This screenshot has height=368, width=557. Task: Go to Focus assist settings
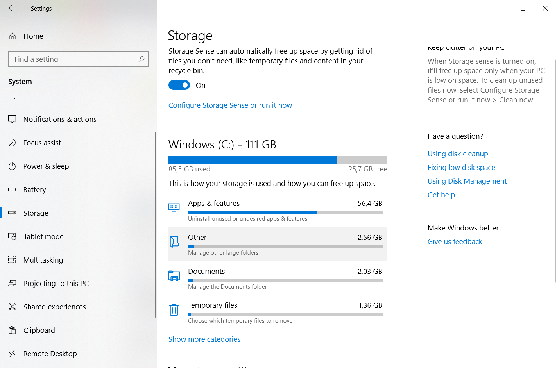coord(77,143)
